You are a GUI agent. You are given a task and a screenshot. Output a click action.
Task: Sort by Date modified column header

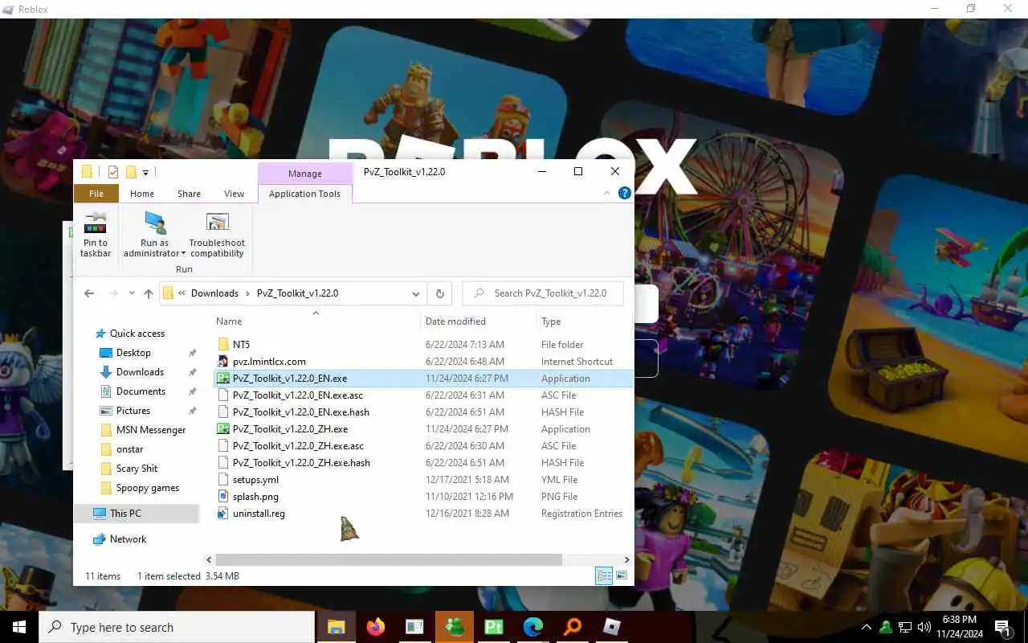pyautogui.click(x=455, y=321)
